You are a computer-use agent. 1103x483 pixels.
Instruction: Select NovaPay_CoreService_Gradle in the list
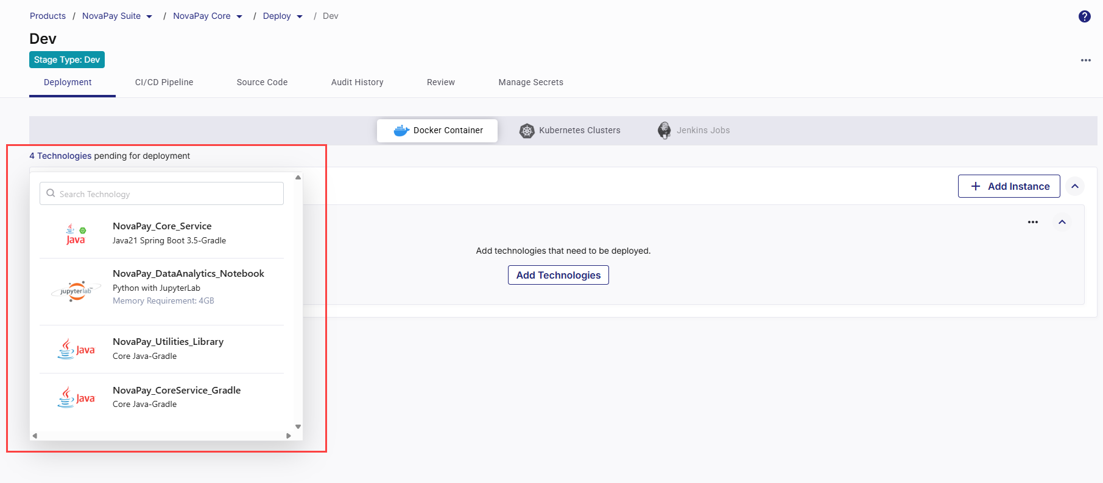pos(161,397)
